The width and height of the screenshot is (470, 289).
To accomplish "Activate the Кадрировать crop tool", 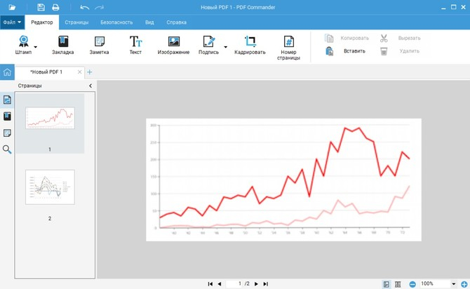I will pyautogui.click(x=250, y=45).
